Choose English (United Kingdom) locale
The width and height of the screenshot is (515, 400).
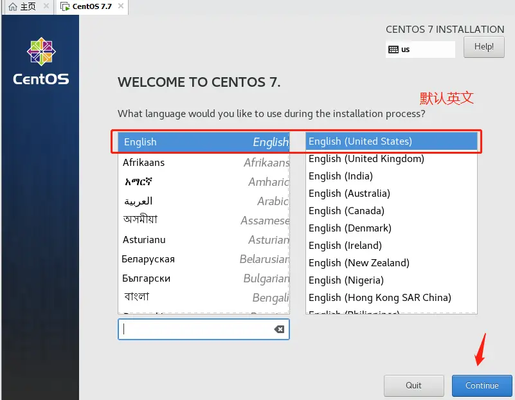tap(392, 159)
